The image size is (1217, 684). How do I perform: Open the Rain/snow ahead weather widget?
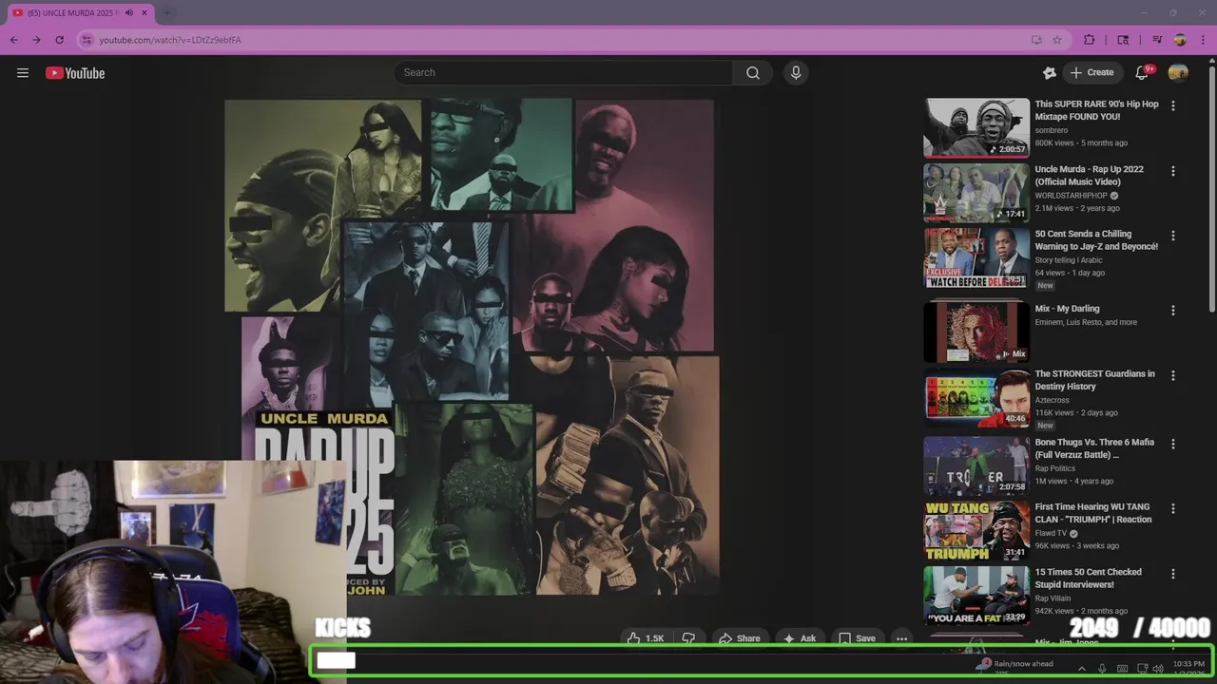[1014, 666]
